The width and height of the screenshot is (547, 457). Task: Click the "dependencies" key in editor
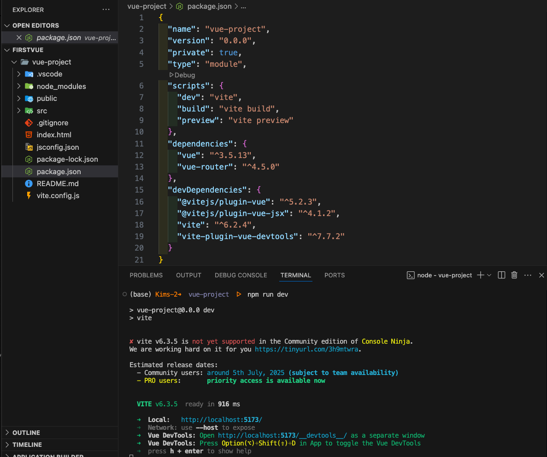[x=200, y=144]
